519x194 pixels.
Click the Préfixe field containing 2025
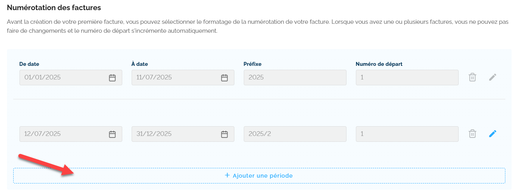tap(295, 78)
